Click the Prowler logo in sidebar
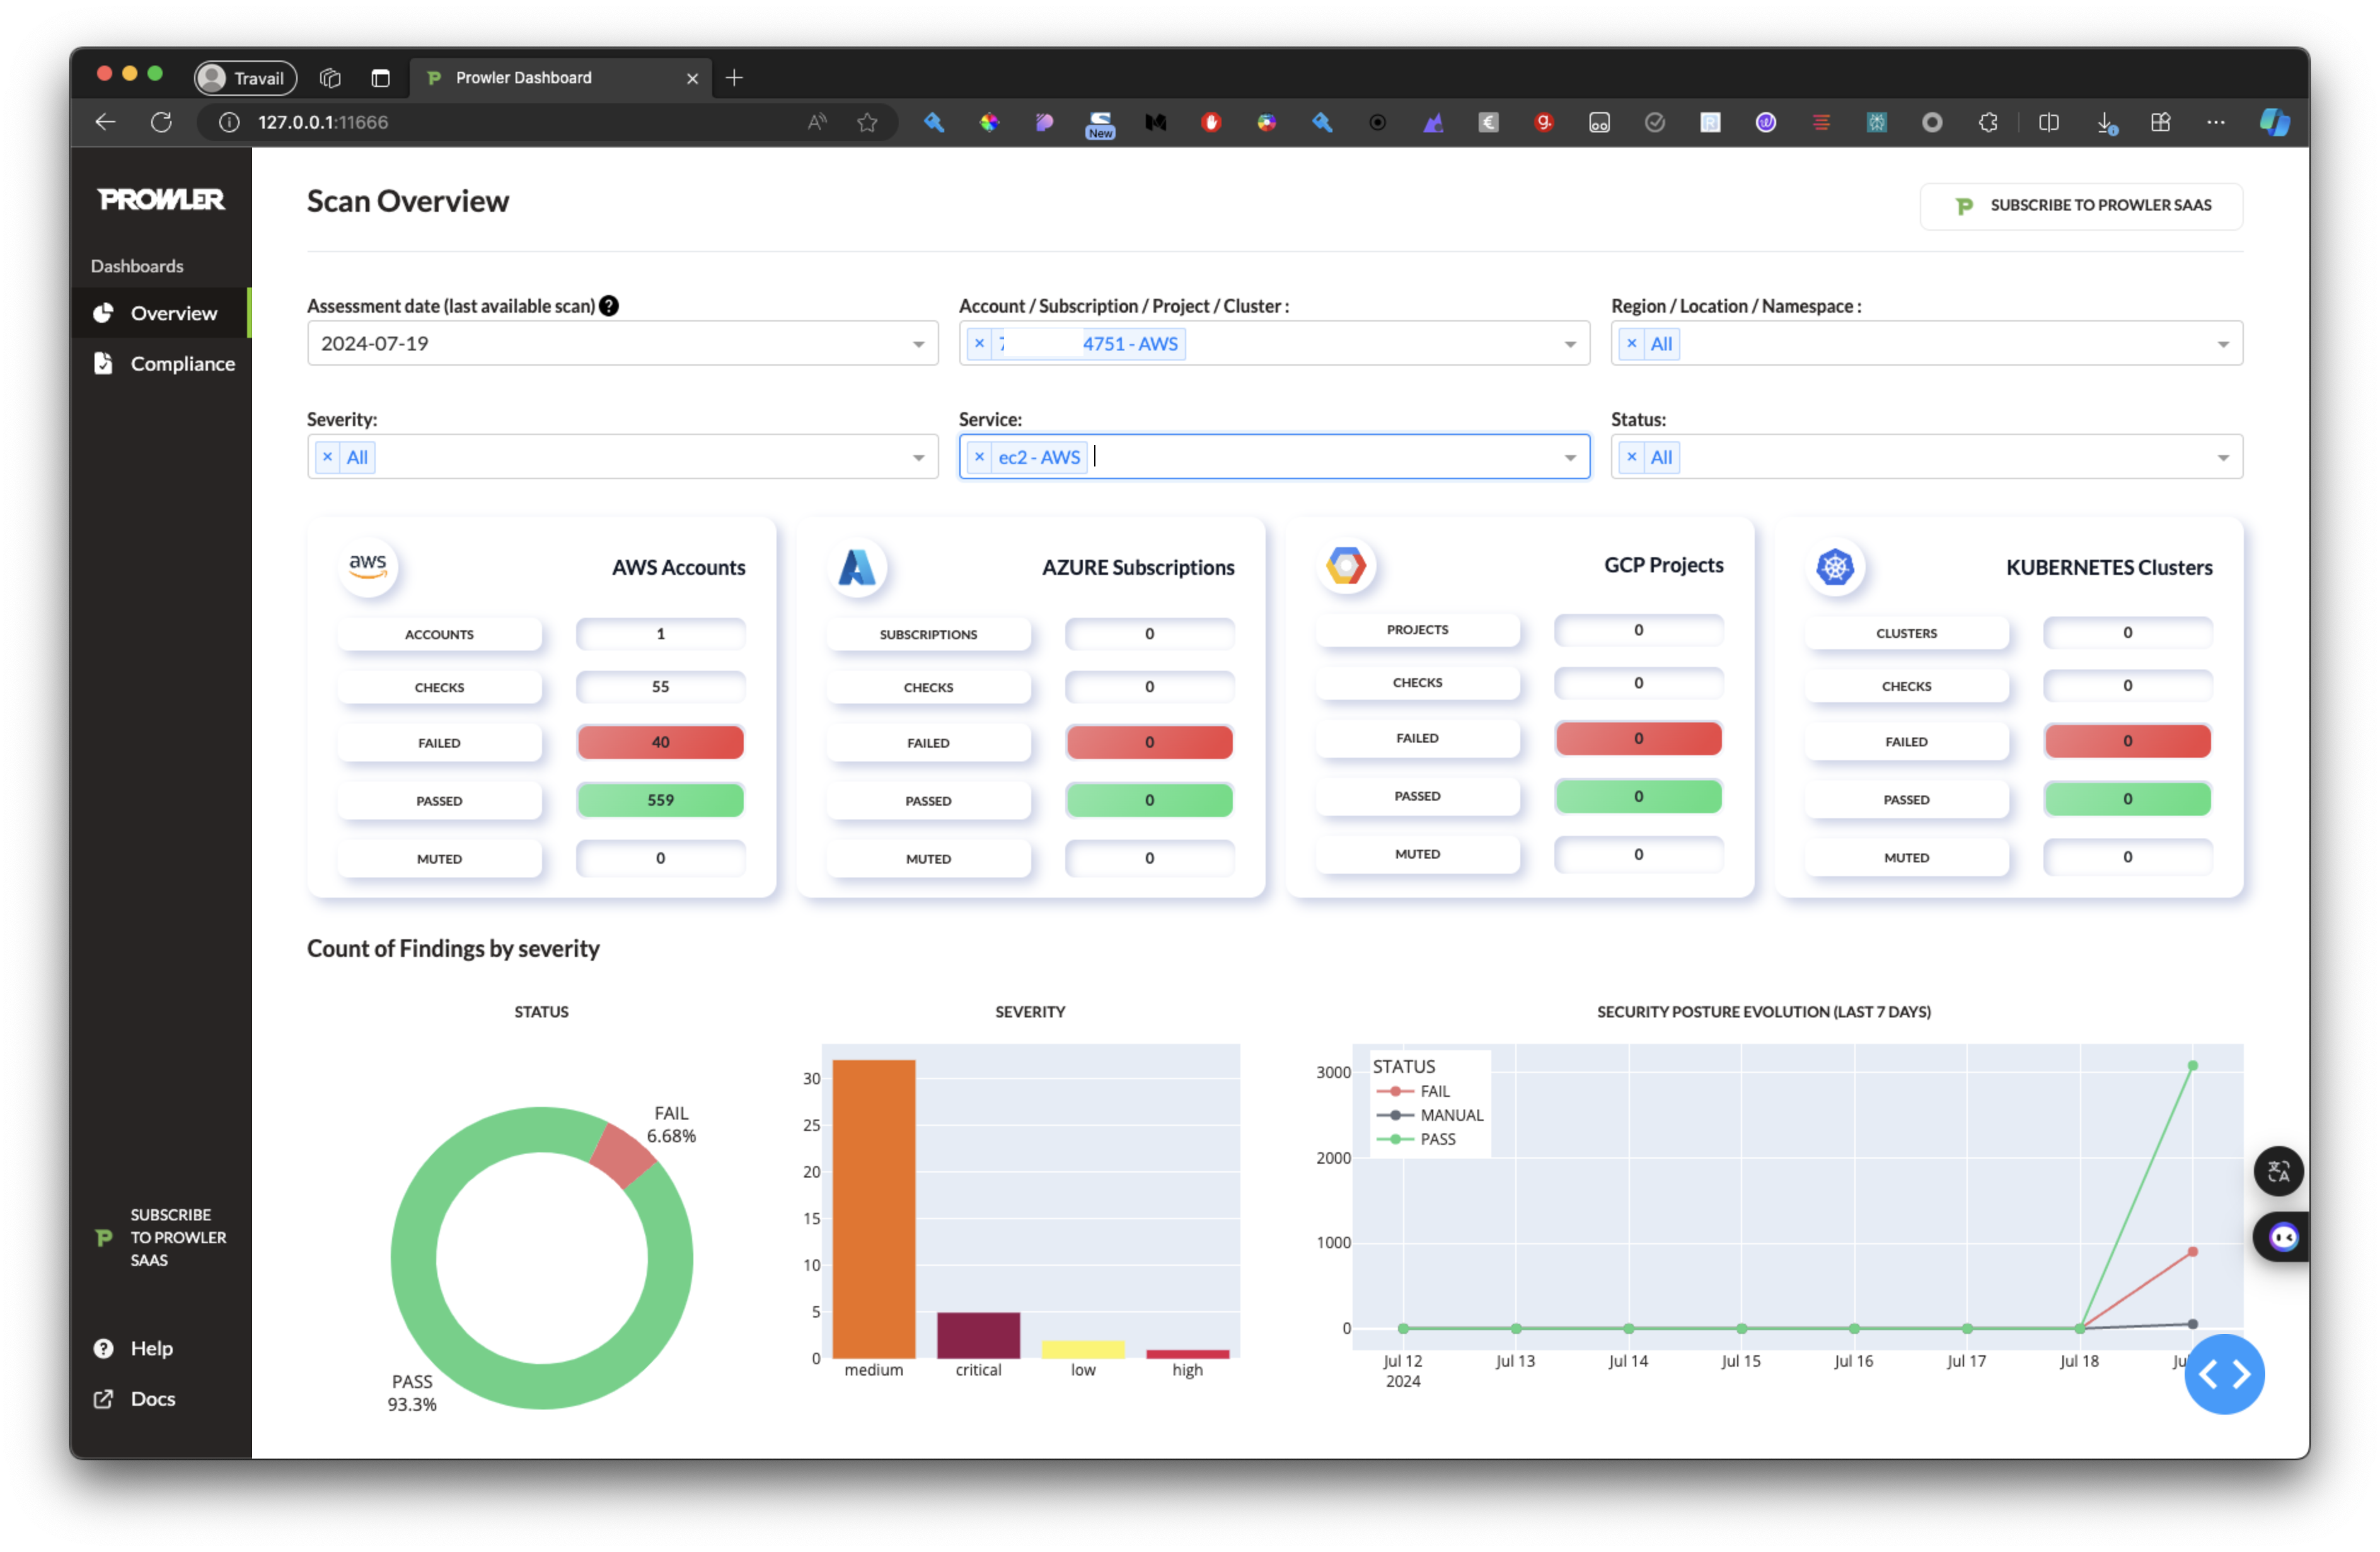The width and height of the screenshot is (2380, 1552). point(161,200)
